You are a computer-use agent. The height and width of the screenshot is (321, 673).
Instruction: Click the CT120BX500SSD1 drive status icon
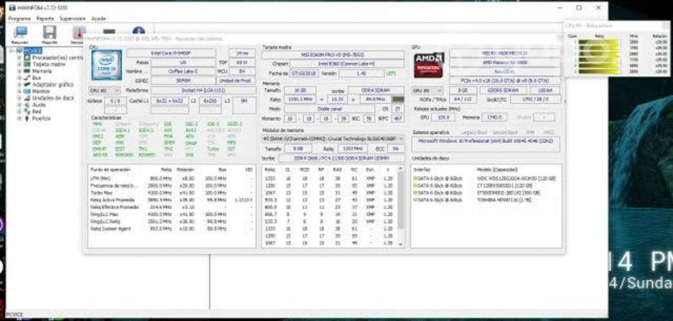pos(415,186)
